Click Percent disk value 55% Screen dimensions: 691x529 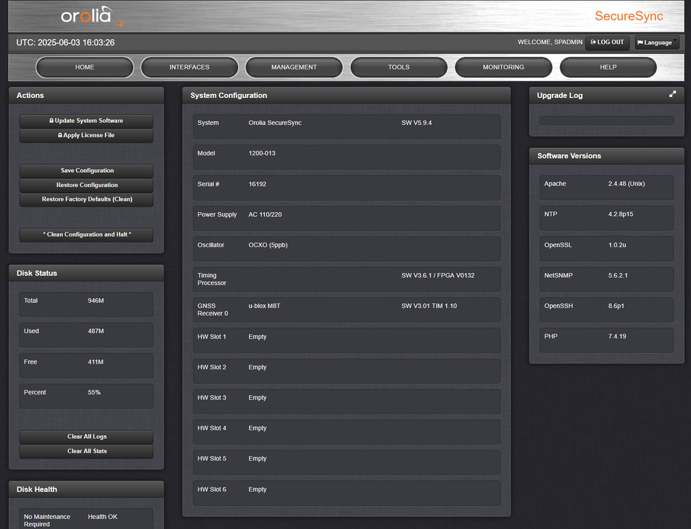(94, 393)
